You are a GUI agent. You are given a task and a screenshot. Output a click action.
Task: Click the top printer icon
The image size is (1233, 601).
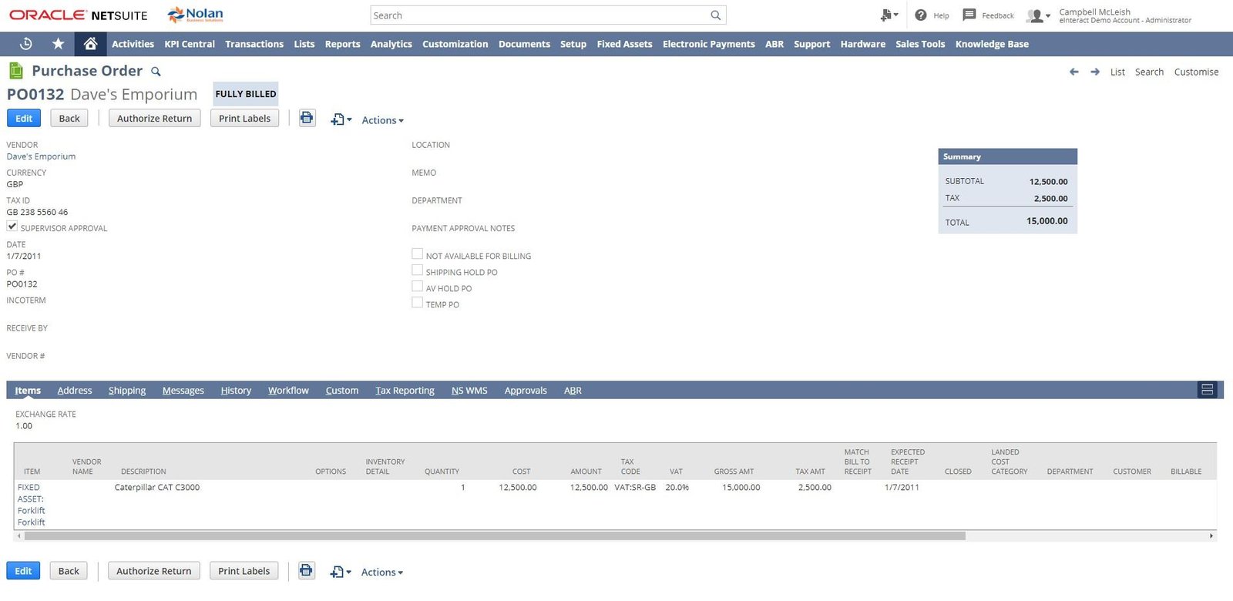[307, 118]
